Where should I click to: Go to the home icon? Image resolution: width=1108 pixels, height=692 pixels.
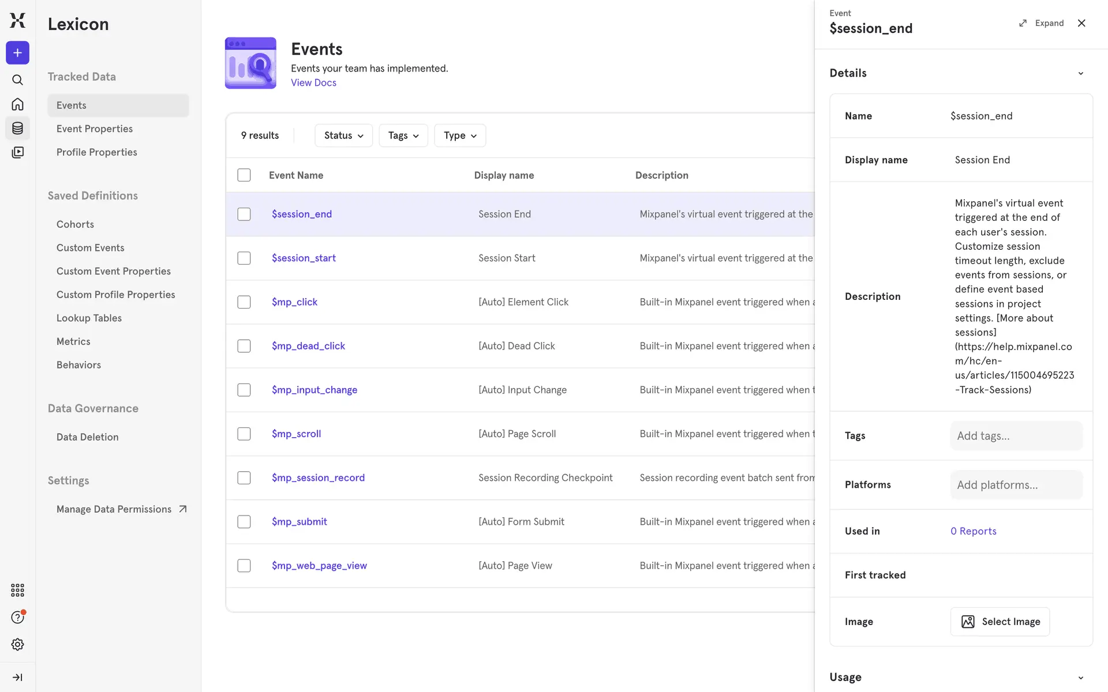pyautogui.click(x=17, y=104)
